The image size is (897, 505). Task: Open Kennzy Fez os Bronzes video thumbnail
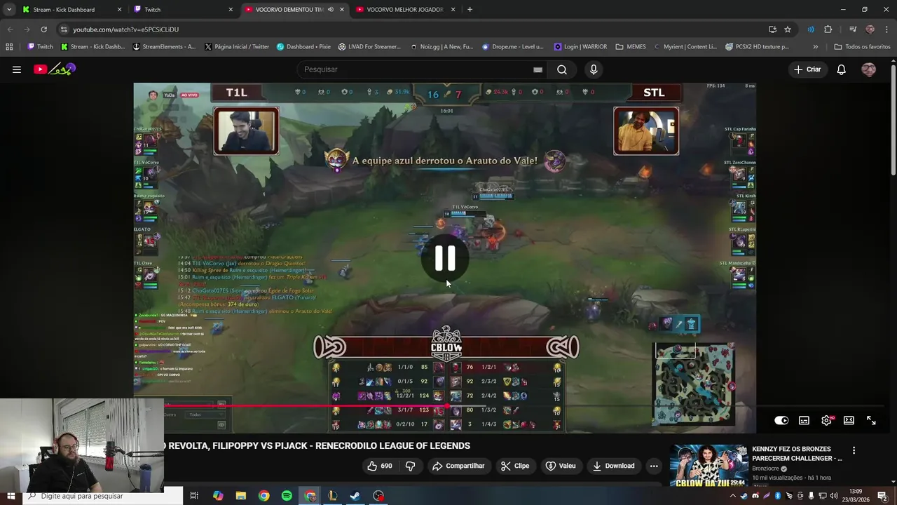pyautogui.click(x=708, y=465)
